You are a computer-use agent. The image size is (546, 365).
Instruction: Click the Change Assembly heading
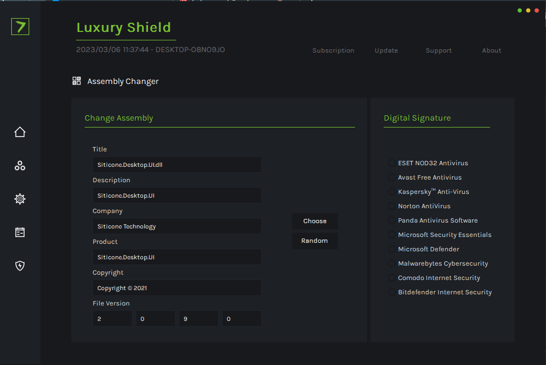coord(119,118)
